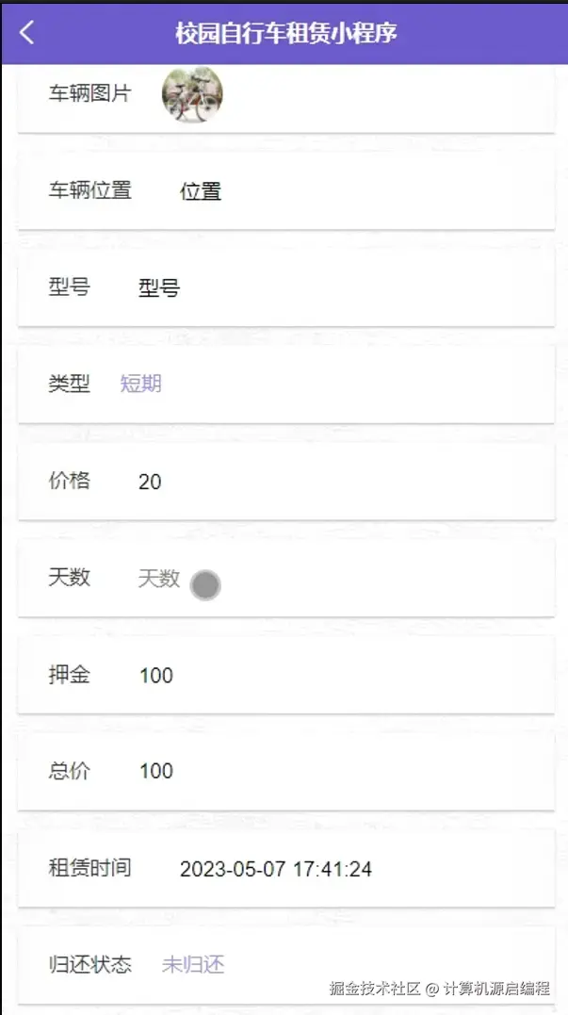568x1015 pixels.
Task: Select the 型号 input field
Action: pos(159,288)
